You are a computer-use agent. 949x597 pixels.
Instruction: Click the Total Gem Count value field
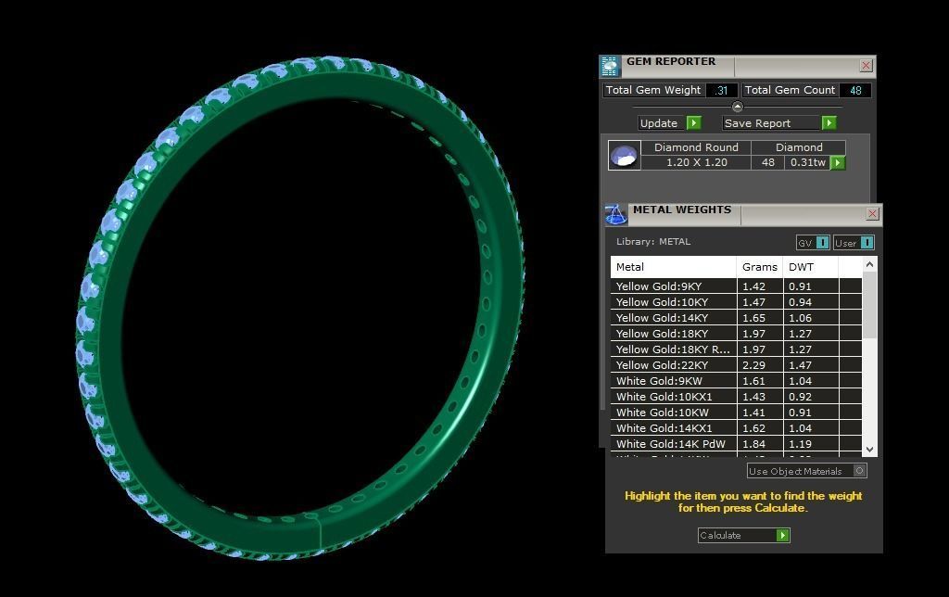855,90
